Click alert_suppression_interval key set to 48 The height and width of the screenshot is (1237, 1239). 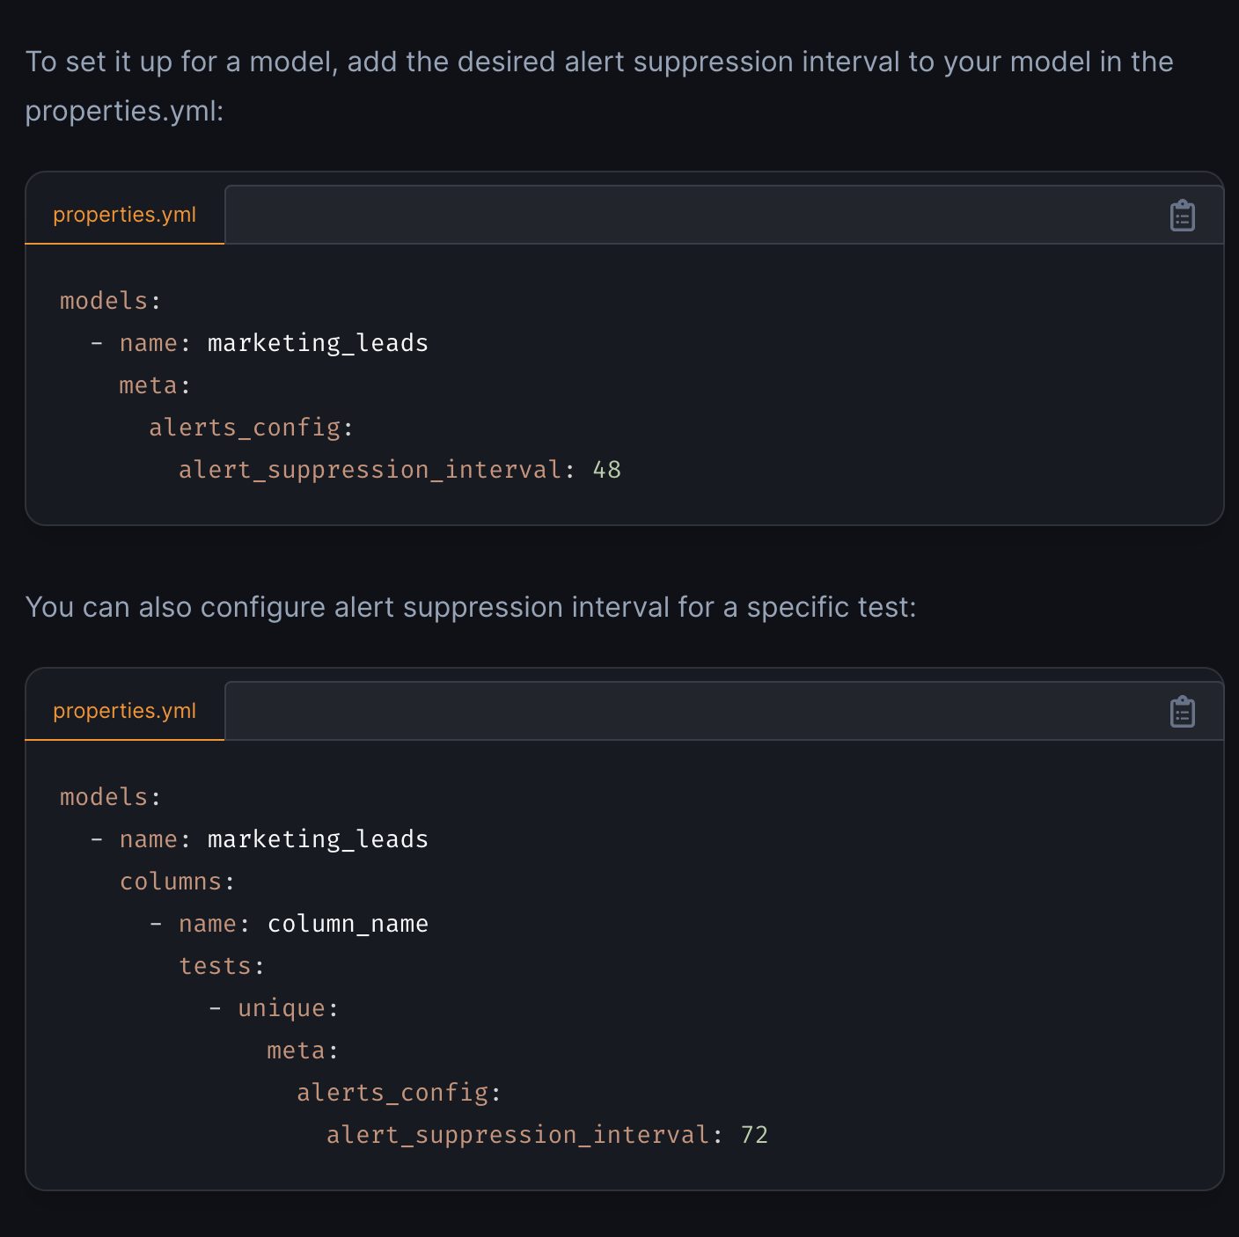coord(370,470)
